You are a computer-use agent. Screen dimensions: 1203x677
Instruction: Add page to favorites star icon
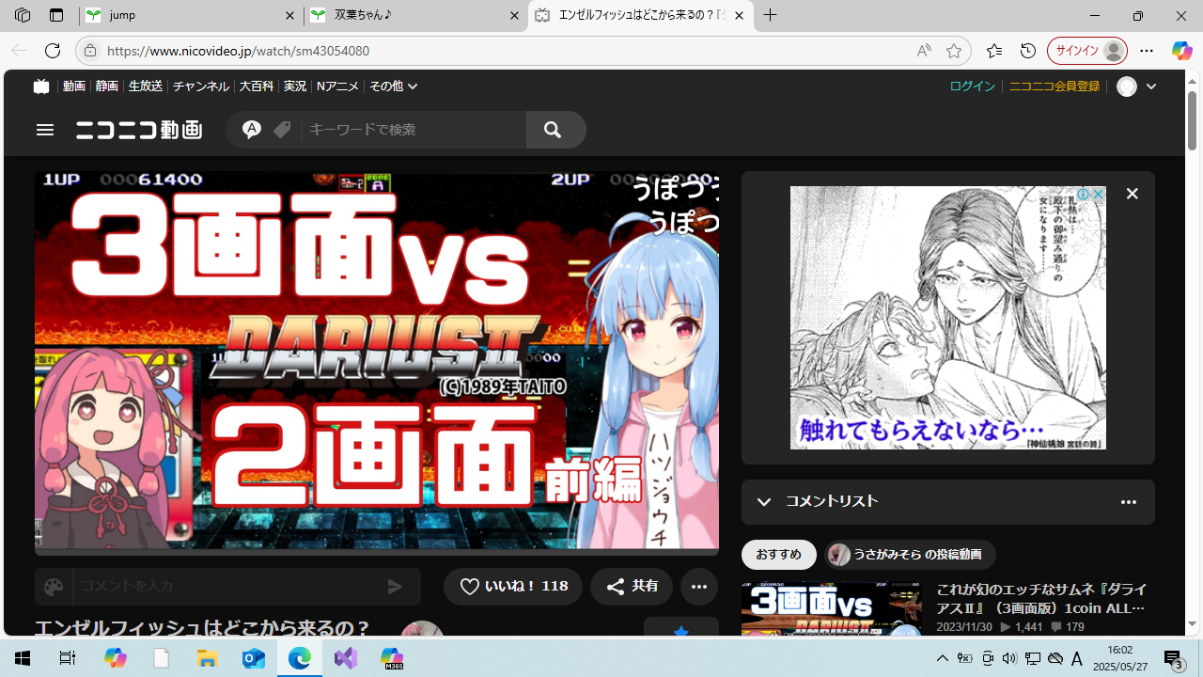[954, 51]
